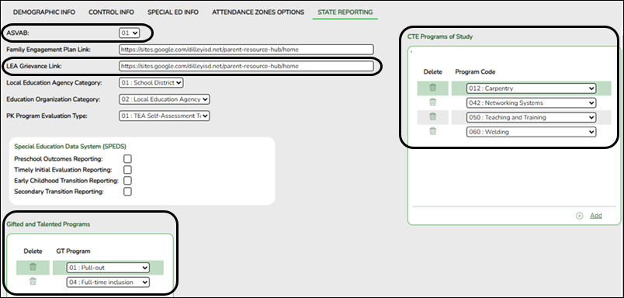This screenshot has height=298, width=624.
Task: Click Special Education Data System (SPEDS) heading
Action: tap(70, 147)
